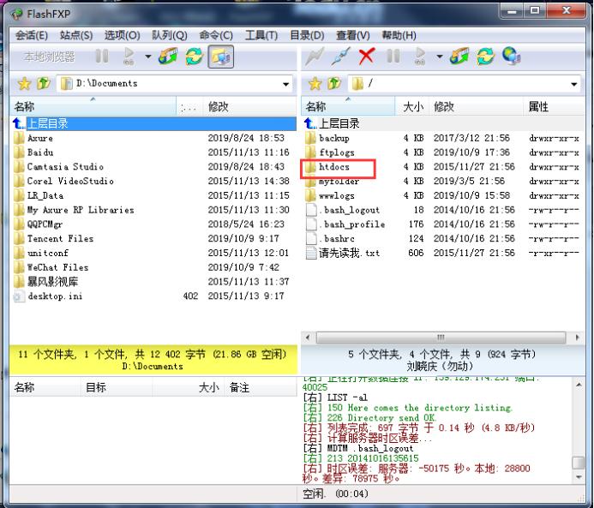Click the right pane pause icon

click(x=393, y=57)
